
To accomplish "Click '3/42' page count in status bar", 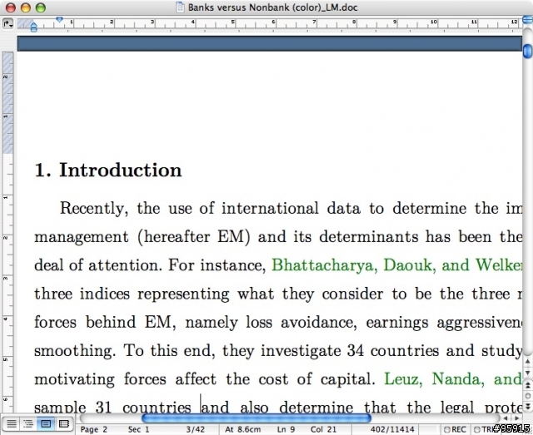I will click(x=196, y=429).
